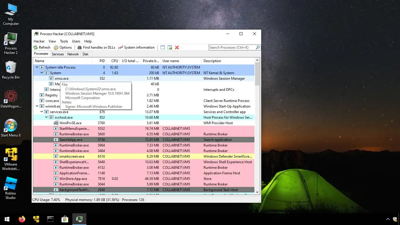400x225 pixels.
Task: Select the smartscreen.exe process icon
Action: [56, 156]
